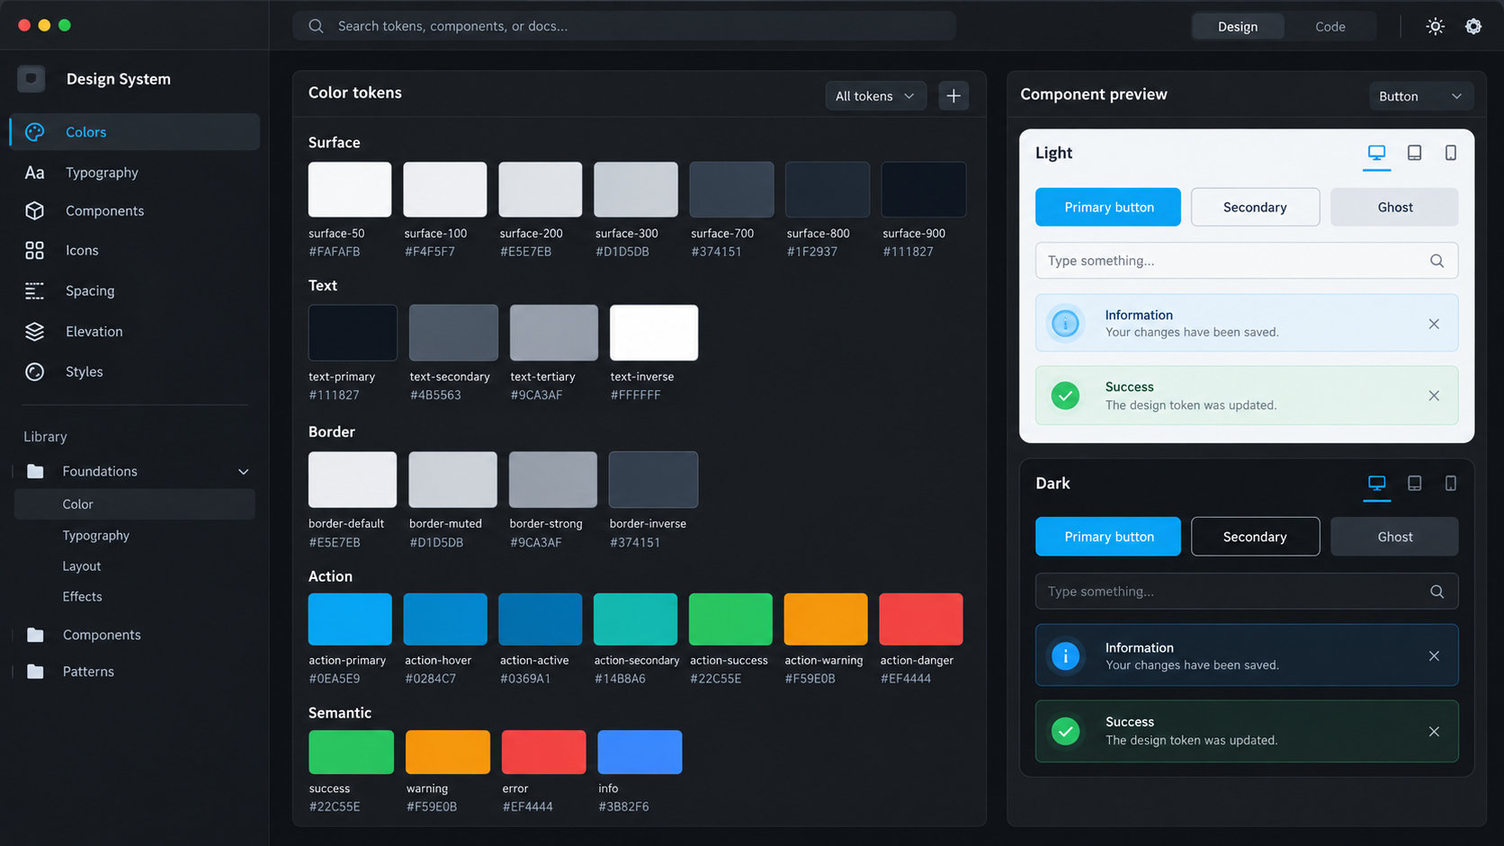
Task: Open settings via the gear icon
Action: pos(1473,26)
